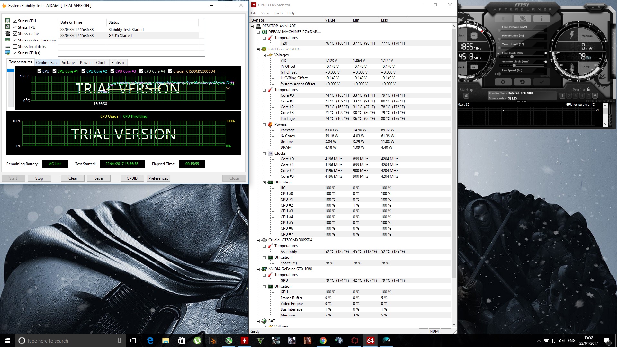617x347 pixels.
Task: Uncheck Stress FPU checkbox
Action: click(15, 27)
